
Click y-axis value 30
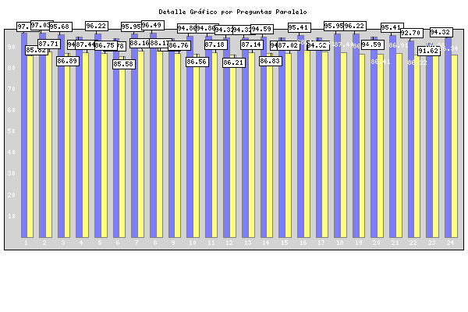pyautogui.click(x=12, y=173)
